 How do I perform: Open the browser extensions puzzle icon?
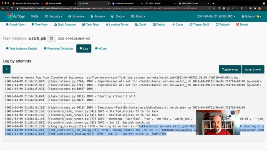click(255, 8)
